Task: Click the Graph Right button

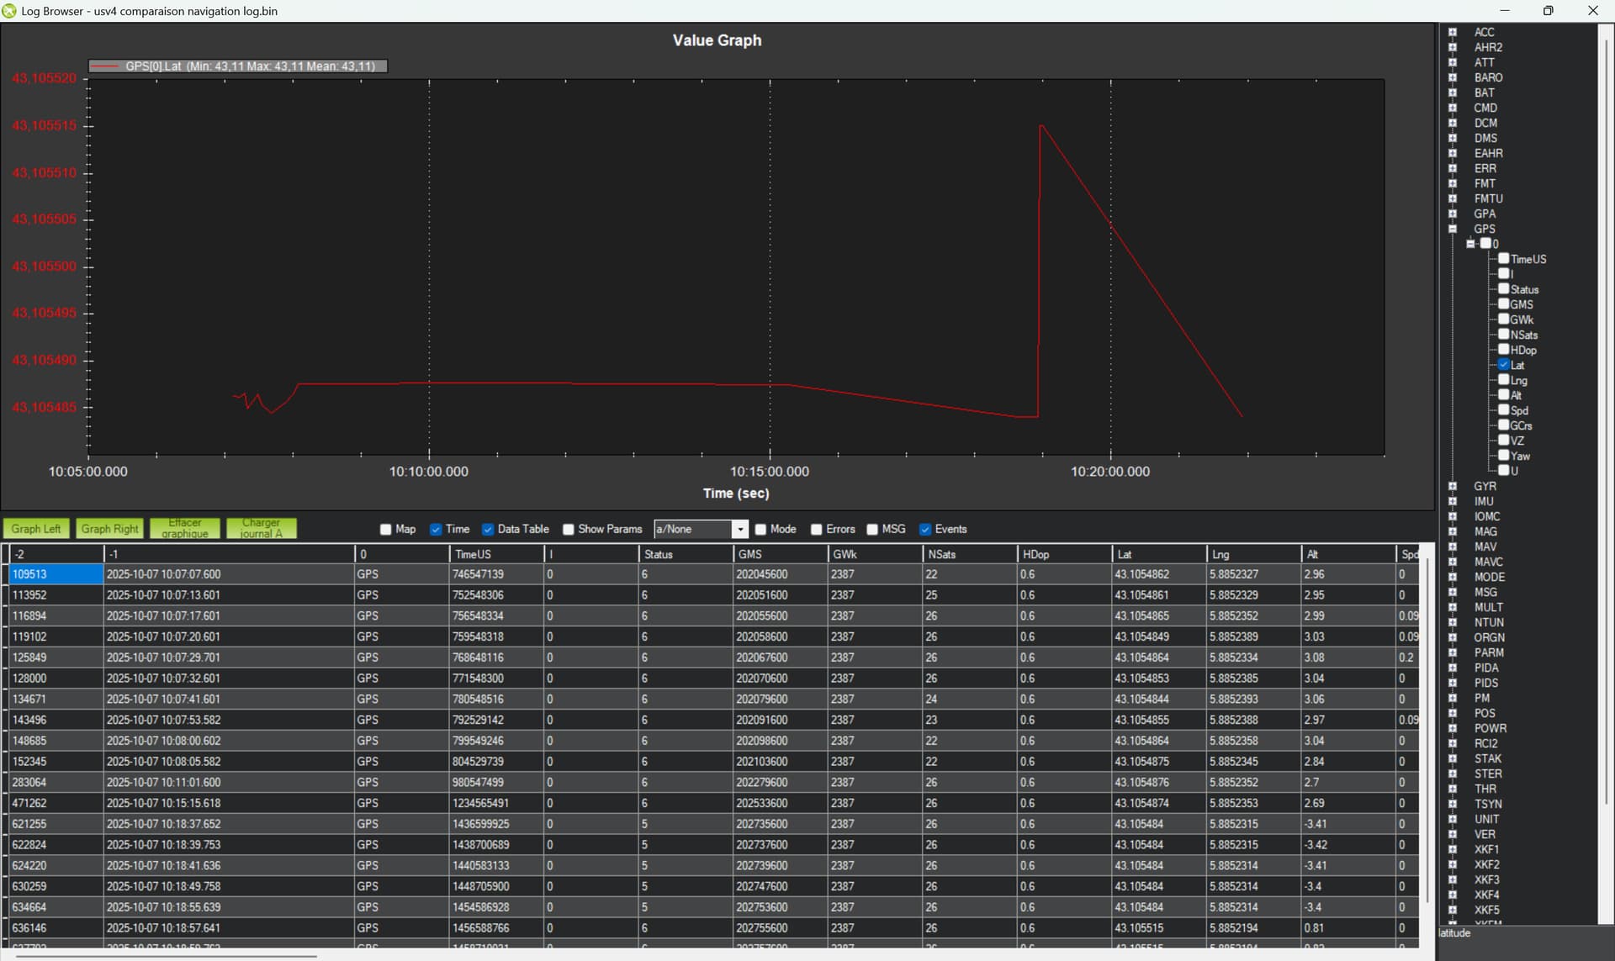Action: pyautogui.click(x=109, y=529)
